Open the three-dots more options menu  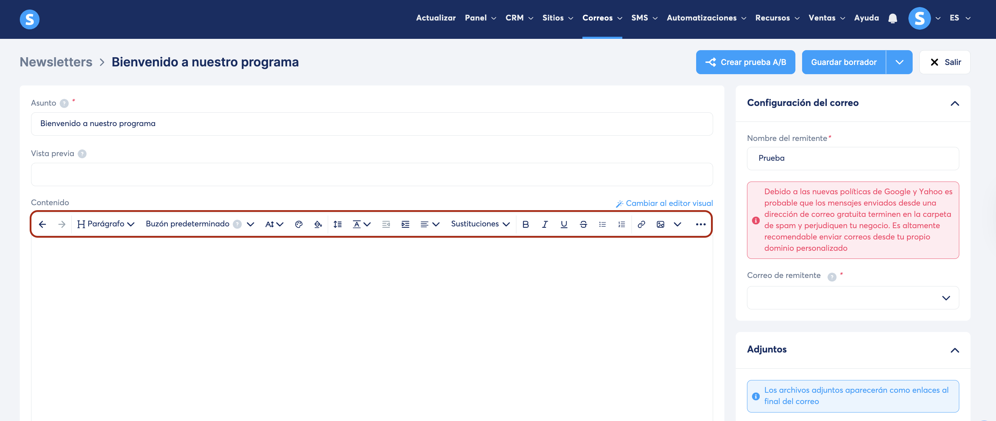(701, 224)
